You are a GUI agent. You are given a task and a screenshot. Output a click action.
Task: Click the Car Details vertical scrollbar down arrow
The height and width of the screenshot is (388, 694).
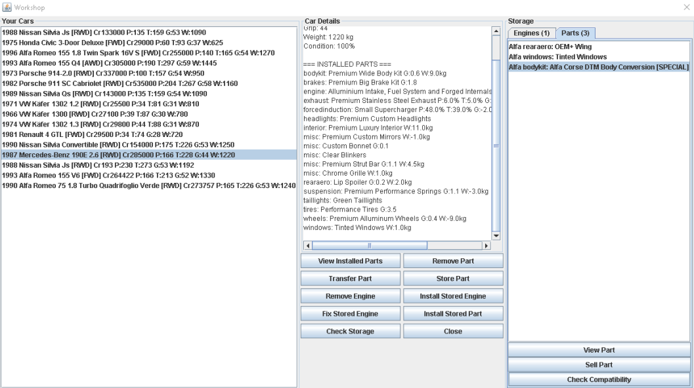(x=496, y=236)
